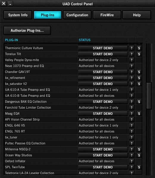Open help for Chandler GAV19T
The height and width of the screenshot is (178, 155).
[x=131, y=72]
